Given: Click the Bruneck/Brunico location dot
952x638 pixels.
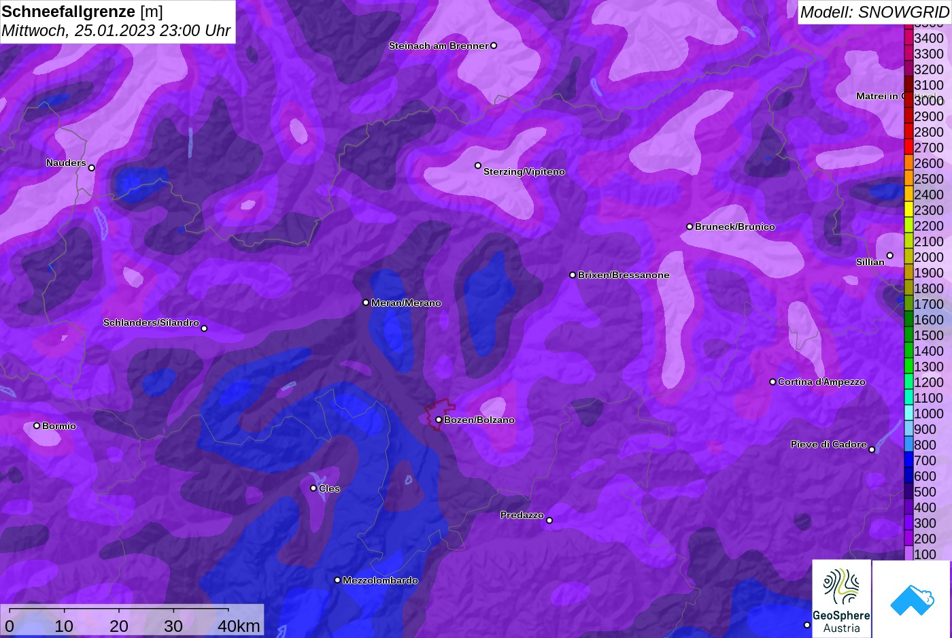Looking at the screenshot, I should point(690,226).
